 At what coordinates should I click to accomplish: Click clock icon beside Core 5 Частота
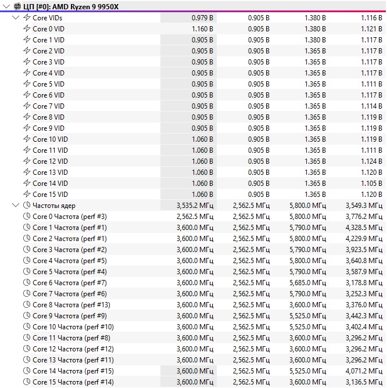pos(27,271)
